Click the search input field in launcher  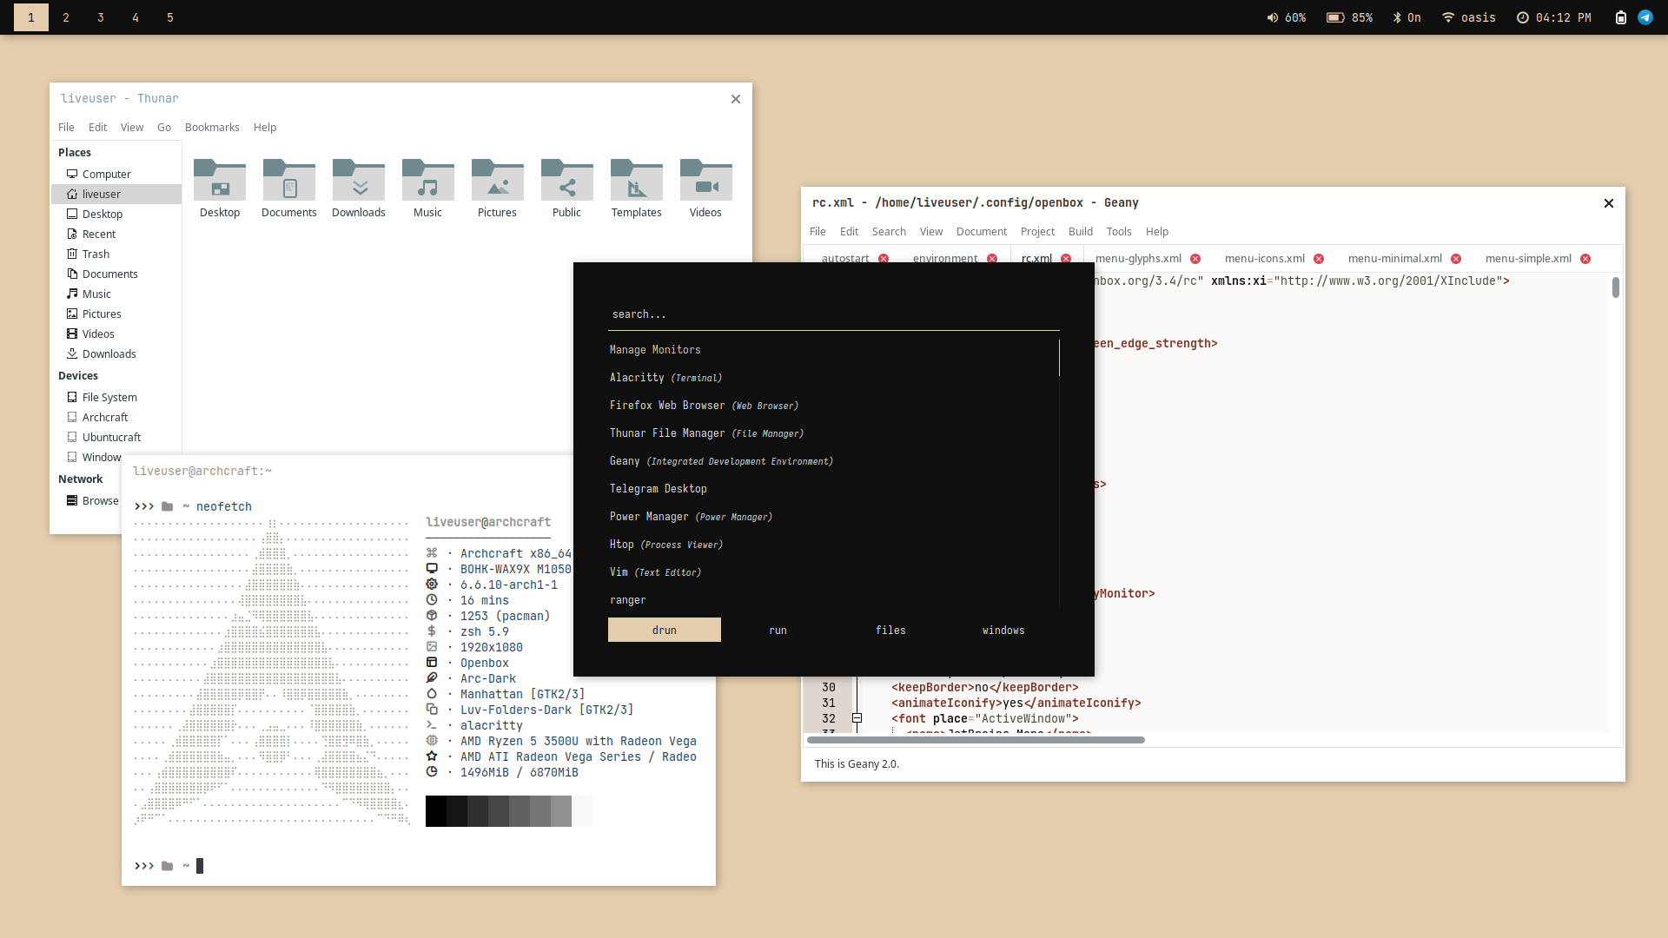pyautogui.click(x=832, y=314)
